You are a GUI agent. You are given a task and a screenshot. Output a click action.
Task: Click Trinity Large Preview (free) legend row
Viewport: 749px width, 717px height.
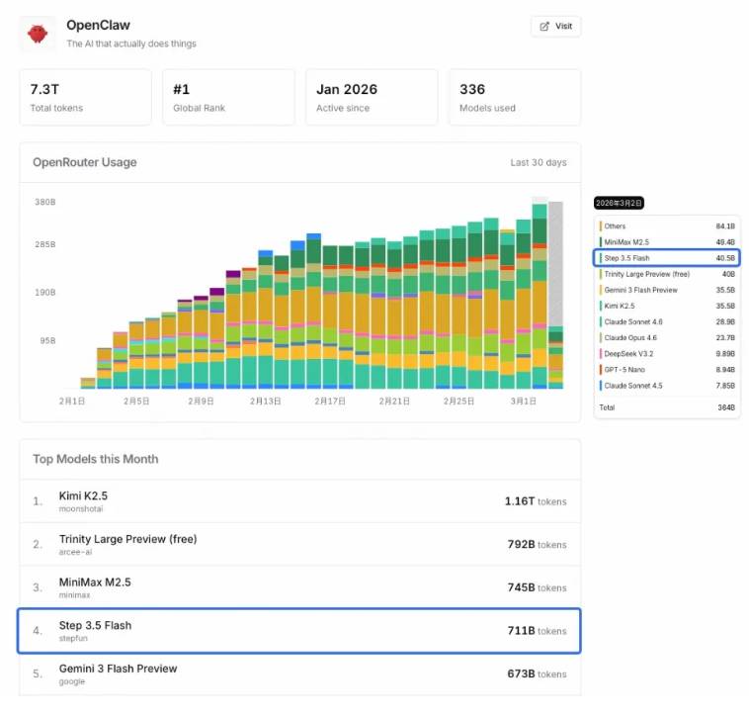click(667, 274)
